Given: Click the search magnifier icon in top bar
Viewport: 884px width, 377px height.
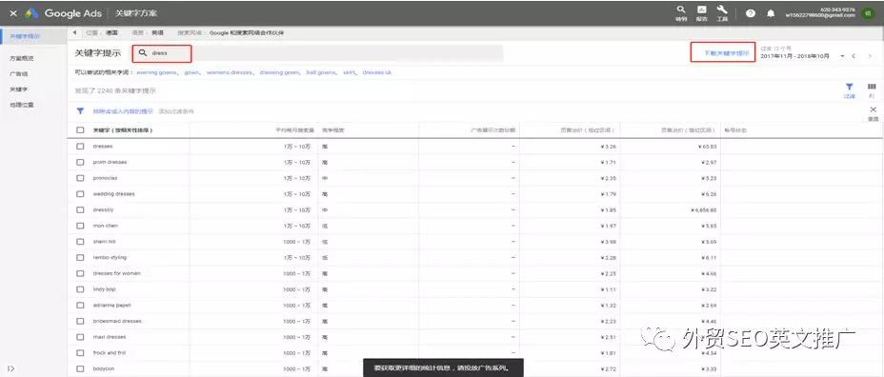Looking at the screenshot, I should pos(681,10).
